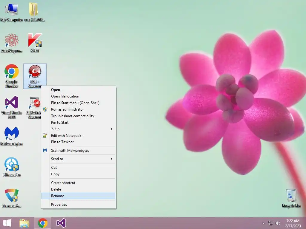The image size is (306, 229).
Task: Select the My Computer desktop icon
Action: pos(12,12)
